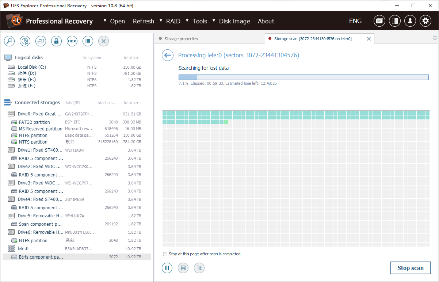
Task: Select the 娱乐 (E:) logical disk
Action: coord(77,80)
